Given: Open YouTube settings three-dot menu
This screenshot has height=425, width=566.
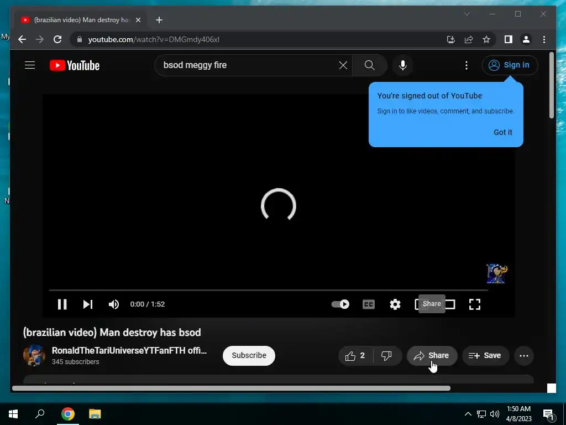Looking at the screenshot, I should coord(467,65).
